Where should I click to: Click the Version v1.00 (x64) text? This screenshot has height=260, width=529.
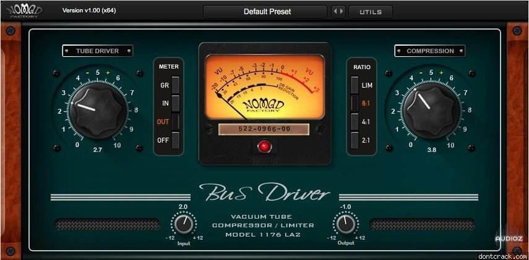pyautogui.click(x=89, y=10)
